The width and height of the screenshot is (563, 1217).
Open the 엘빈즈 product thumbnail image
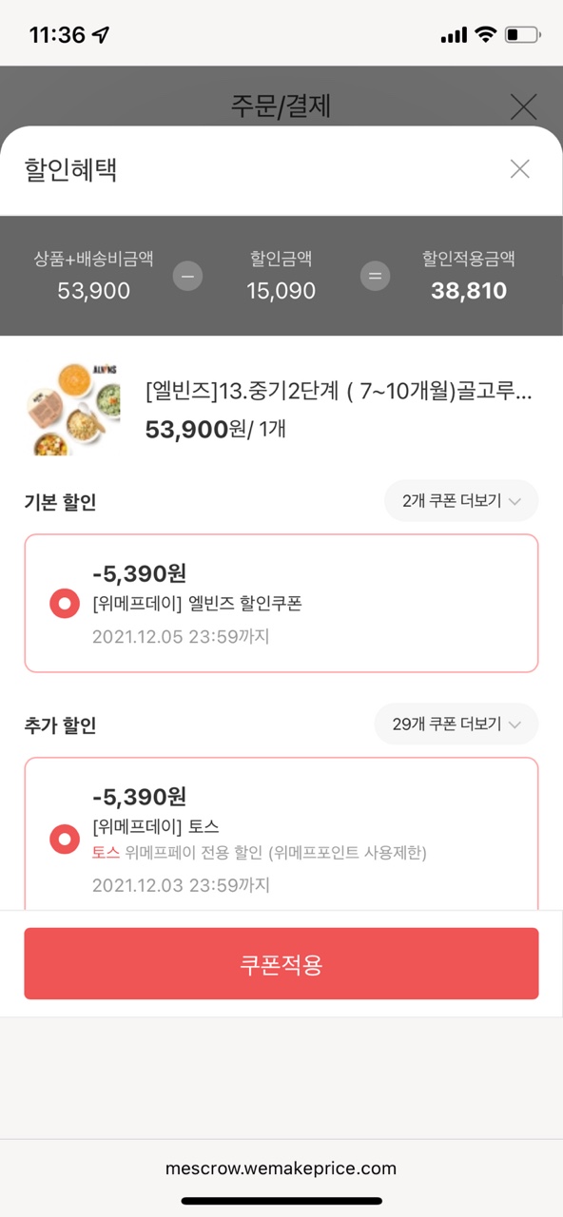[x=71, y=407]
